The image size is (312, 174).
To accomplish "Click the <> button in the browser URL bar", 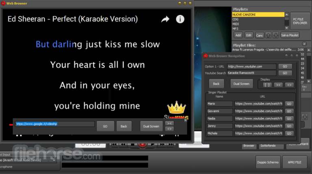I will [x=169, y=129].
